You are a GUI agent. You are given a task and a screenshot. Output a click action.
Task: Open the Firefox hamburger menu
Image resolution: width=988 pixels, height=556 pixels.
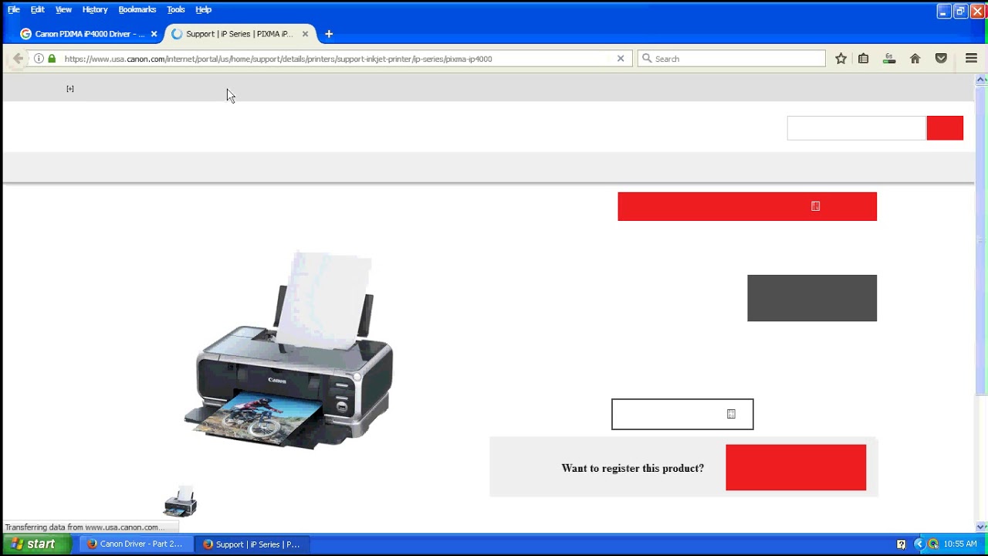[972, 59]
